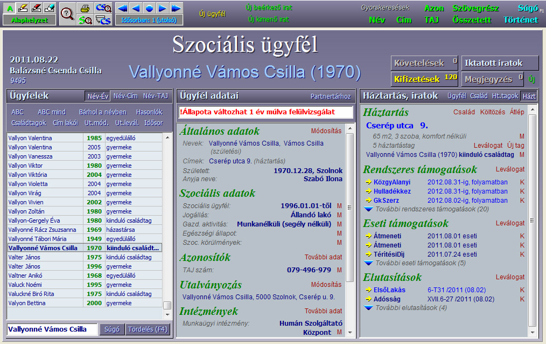The image size is (546, 344).
Task: Click the blue circle navigation button
Action: [149, 8]
